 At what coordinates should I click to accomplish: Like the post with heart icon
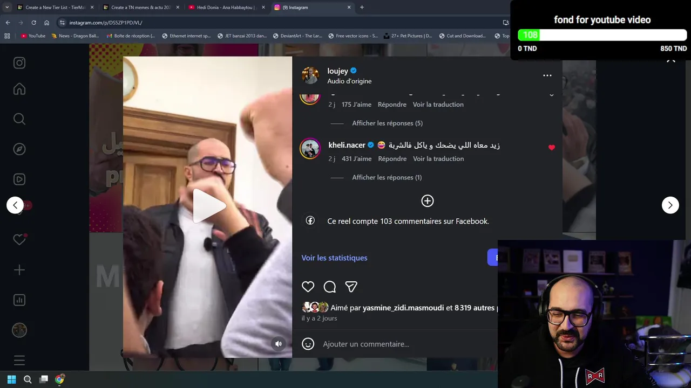tap(308, 287)
